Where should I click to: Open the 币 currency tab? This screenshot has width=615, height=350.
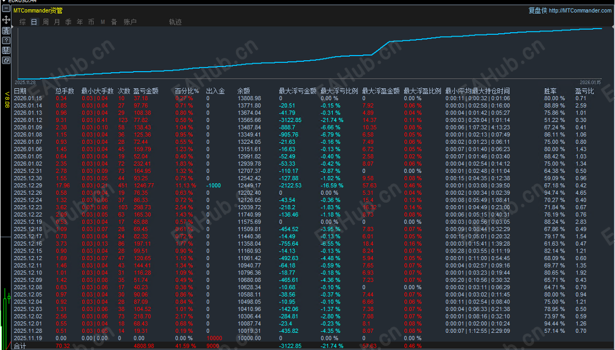[x=91, y=22]
